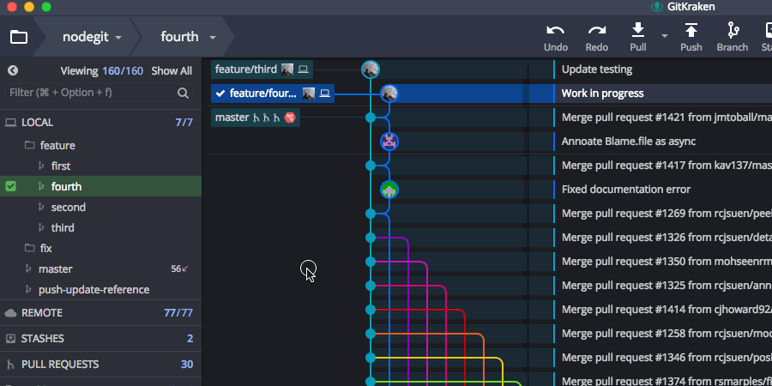Select the Merge pull request #1421 commit
Screen dimensions: 772x386
pos(666,118)
